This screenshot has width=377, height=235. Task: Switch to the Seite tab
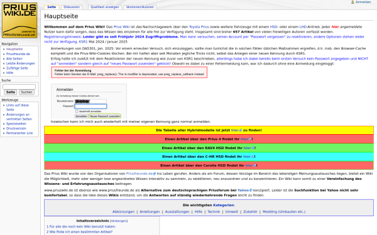(x=52, y=7)
